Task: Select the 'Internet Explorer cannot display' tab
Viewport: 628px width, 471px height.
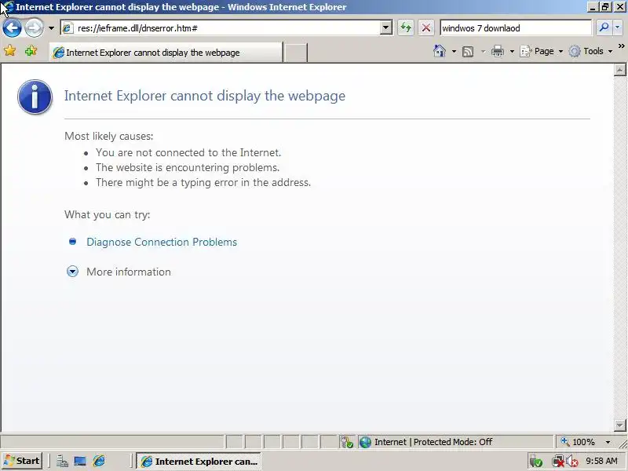Action: coord(166,53)
